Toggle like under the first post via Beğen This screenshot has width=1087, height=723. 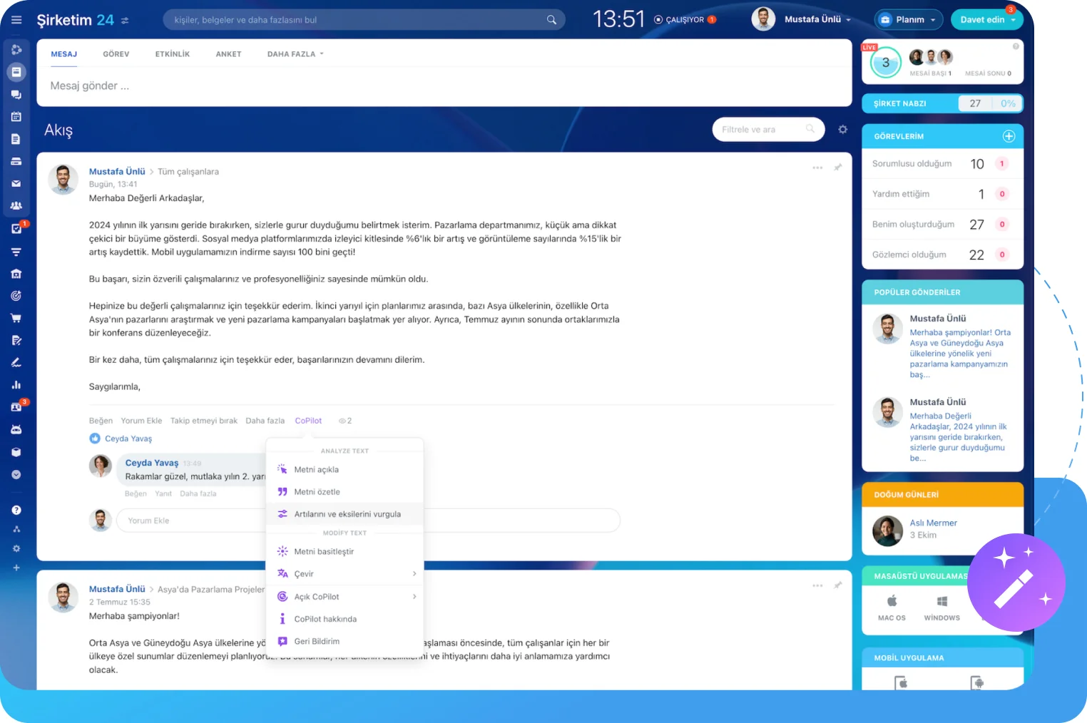click(x=101, y=421)
